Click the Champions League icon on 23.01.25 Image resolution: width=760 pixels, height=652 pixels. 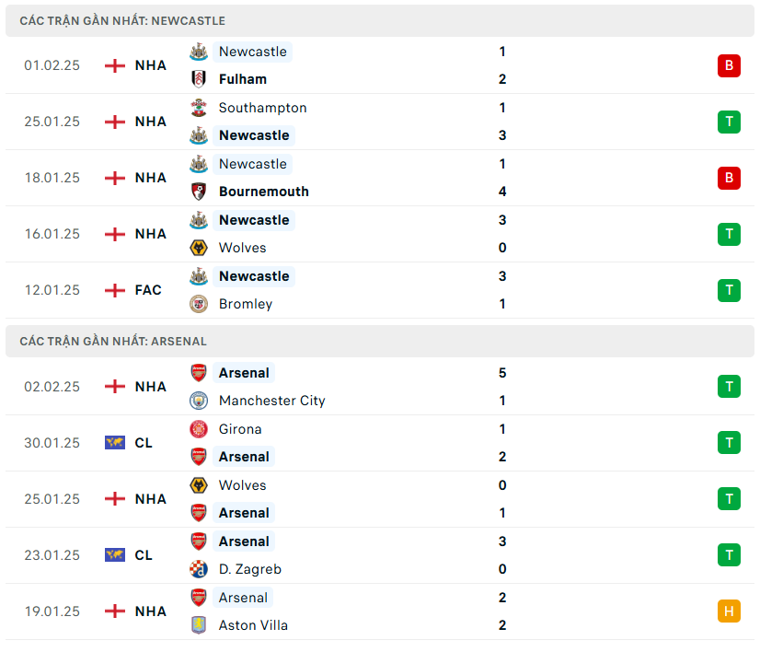coord(115,555)
